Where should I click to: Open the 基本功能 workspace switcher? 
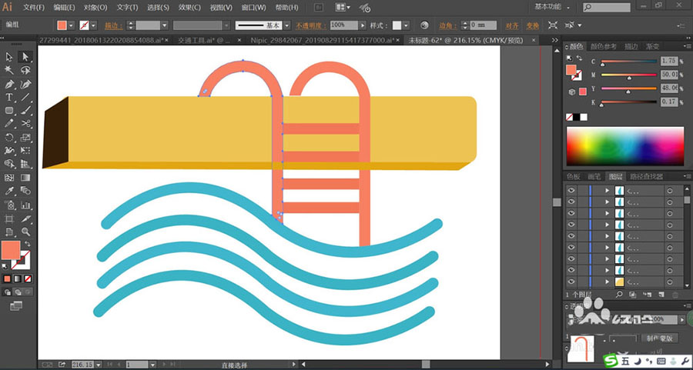coord(551,7)
